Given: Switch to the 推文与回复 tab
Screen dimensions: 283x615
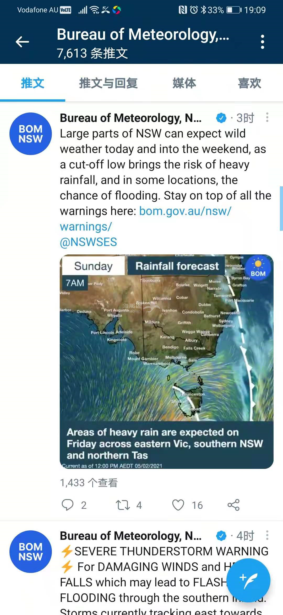Looking at the screenshot, I should [x=108, y=83].
